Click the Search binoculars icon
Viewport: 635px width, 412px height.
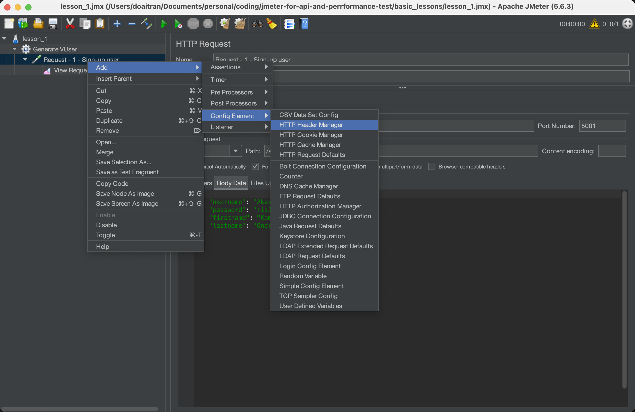(257, 24)
